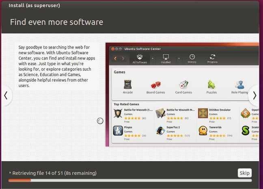The height and width of the screenshot is (189, 263).
Task: Click the slideshow description paragraph
Action: (57, 66)
